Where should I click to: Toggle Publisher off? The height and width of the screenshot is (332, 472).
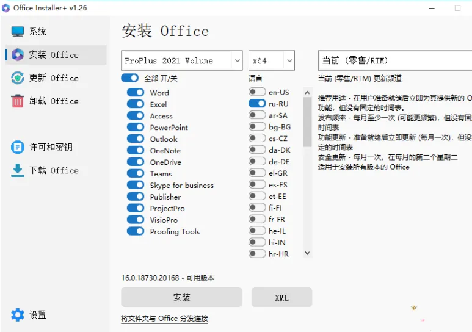tap(136, 197)
